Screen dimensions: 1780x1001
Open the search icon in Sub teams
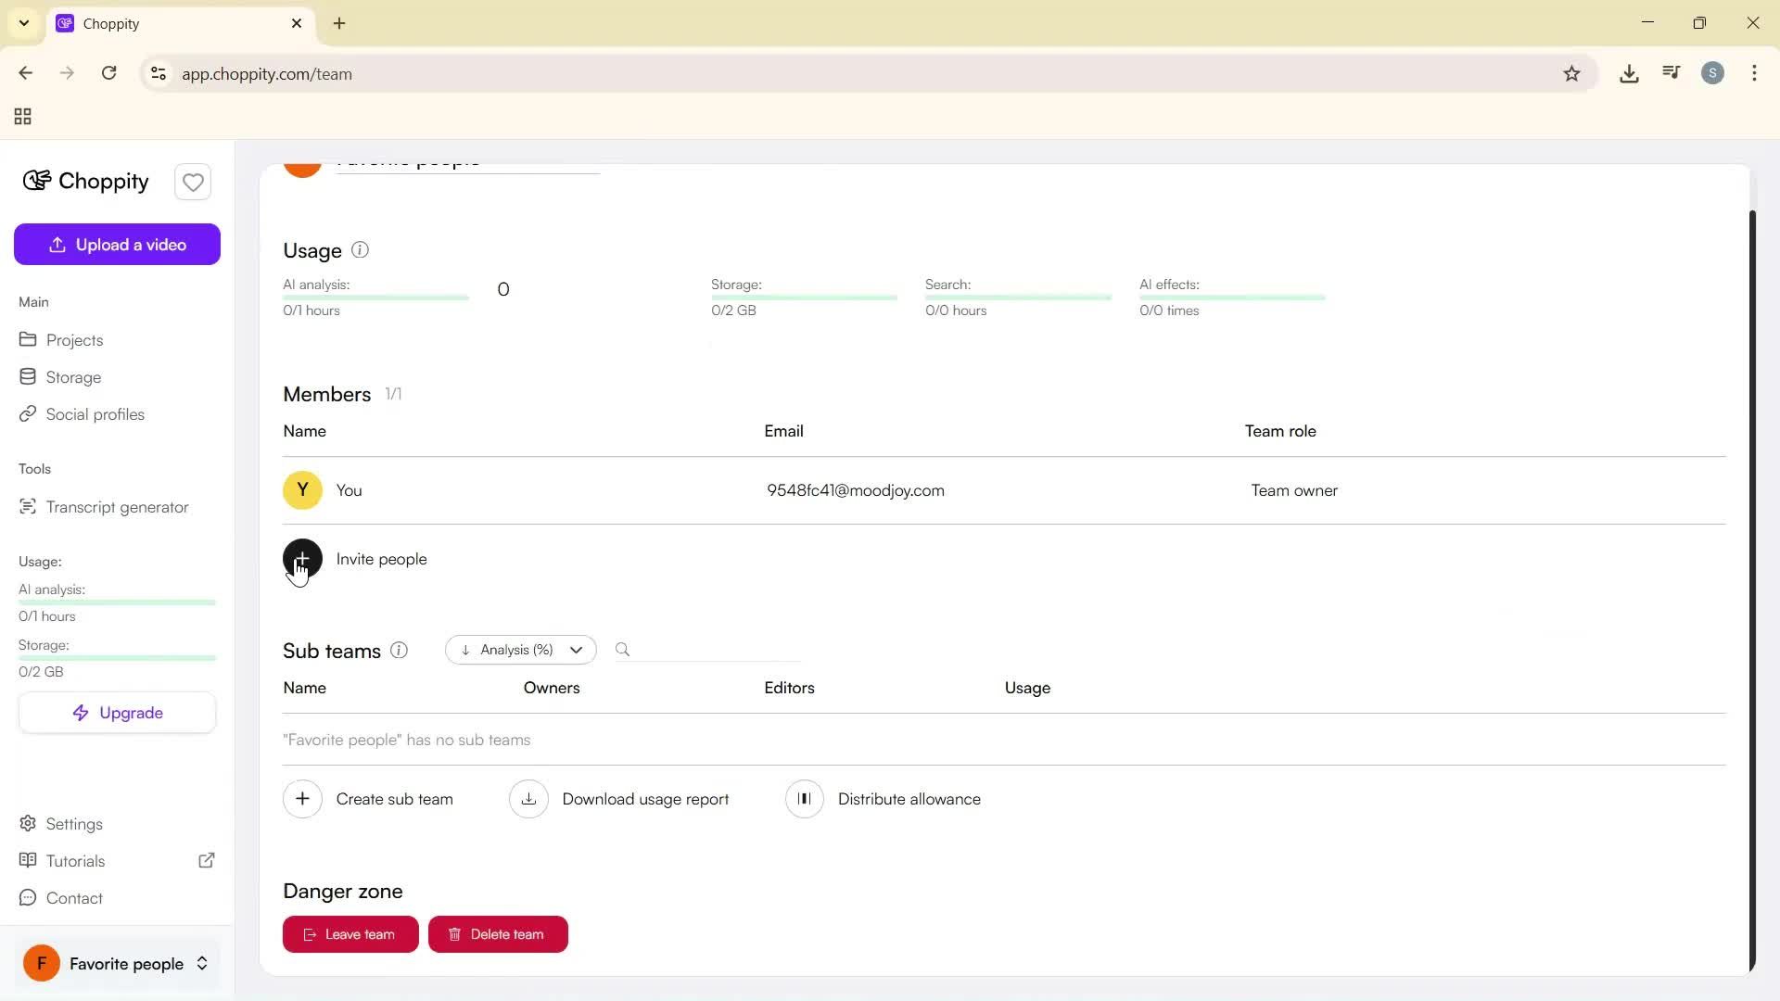click(x=622, y=649)
